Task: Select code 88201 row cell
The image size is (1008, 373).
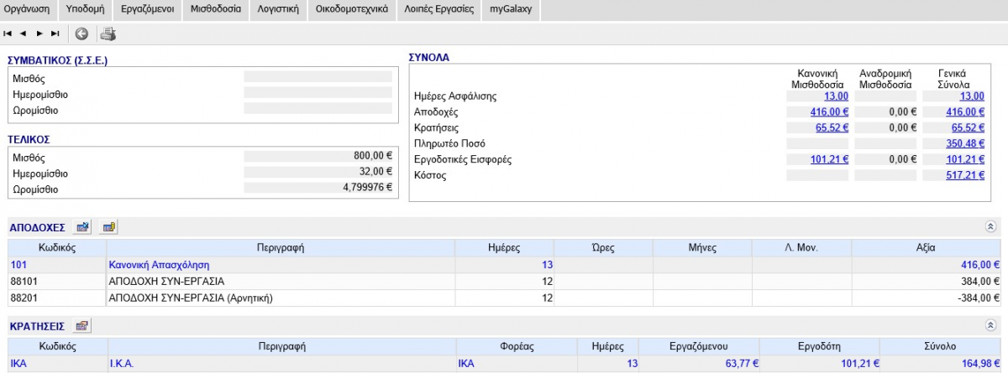Action: 57,298
